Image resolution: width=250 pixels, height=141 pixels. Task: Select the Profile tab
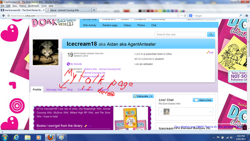point(37,90)
